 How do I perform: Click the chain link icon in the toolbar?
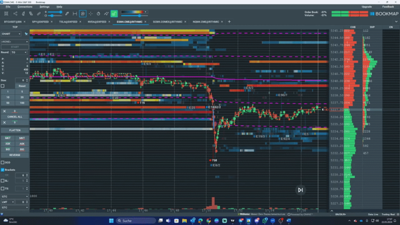[39, 14]
